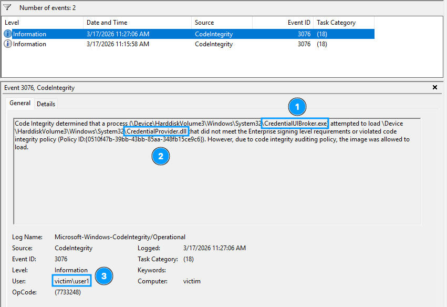Click the Log Name value Microsoft-Windows-CodeIntegrity/Operational

click(120, 237)
